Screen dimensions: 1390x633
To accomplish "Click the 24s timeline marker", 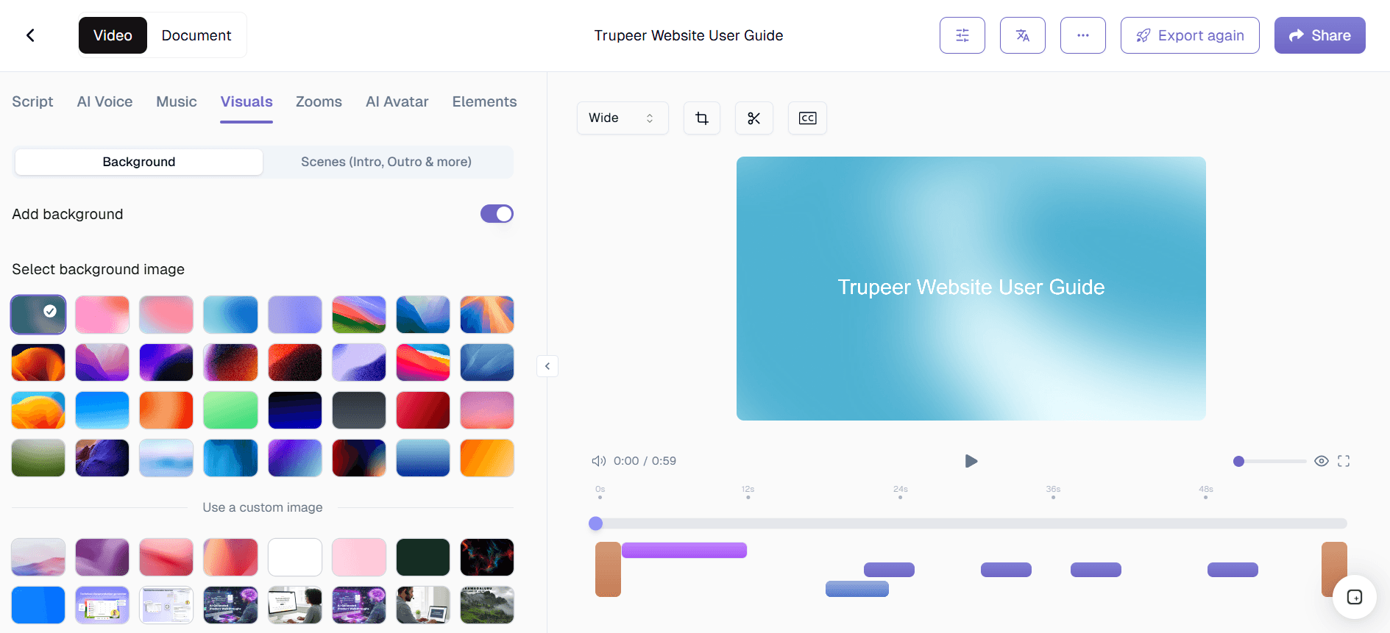I will click(901, 492).
